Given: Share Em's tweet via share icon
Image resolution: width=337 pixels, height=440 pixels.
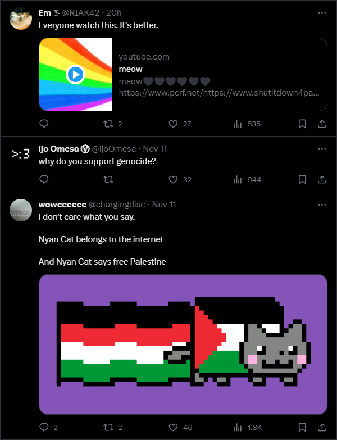Looking at the screenshot, I should pyautogui.click(x=322, y=124).
